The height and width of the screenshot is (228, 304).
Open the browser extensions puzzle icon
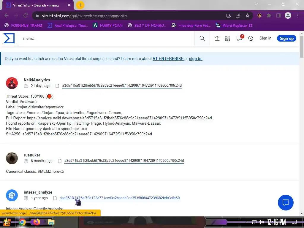[269, 15]
